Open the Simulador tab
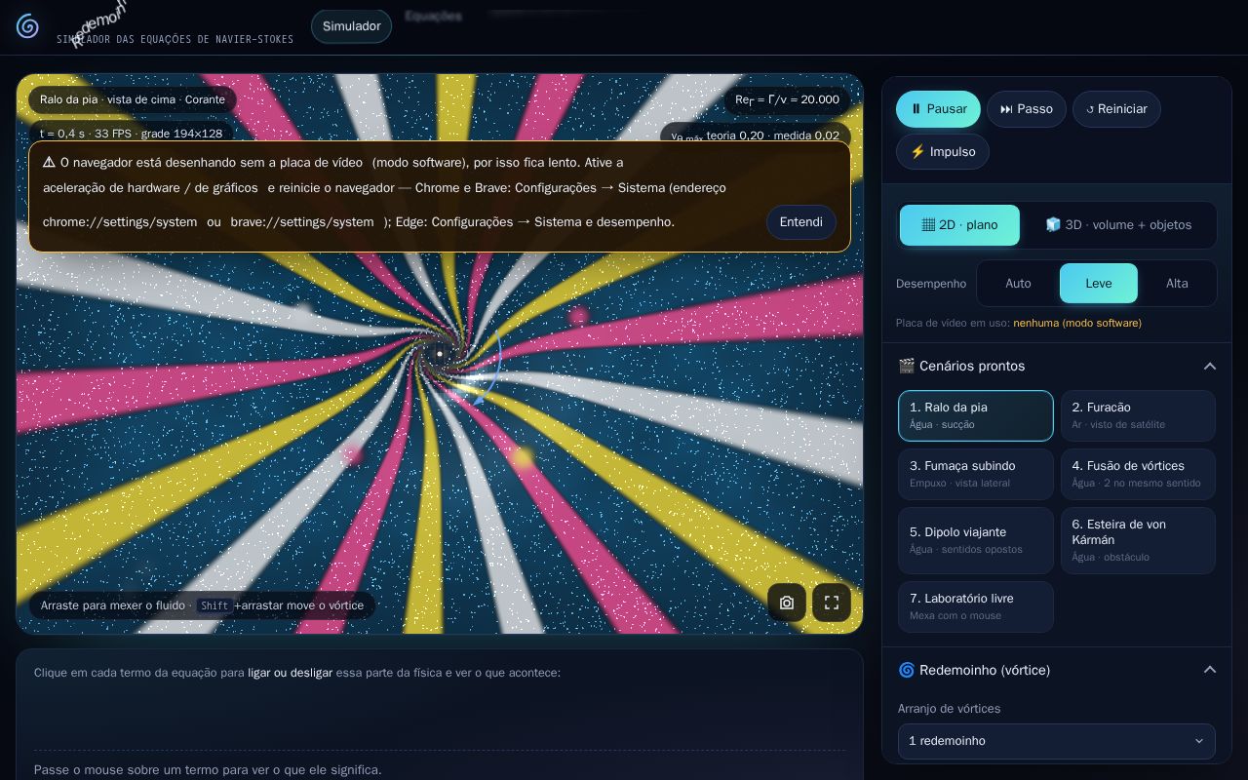The width and height of the screenshot is (1248, 780). (x=351, y=26)
